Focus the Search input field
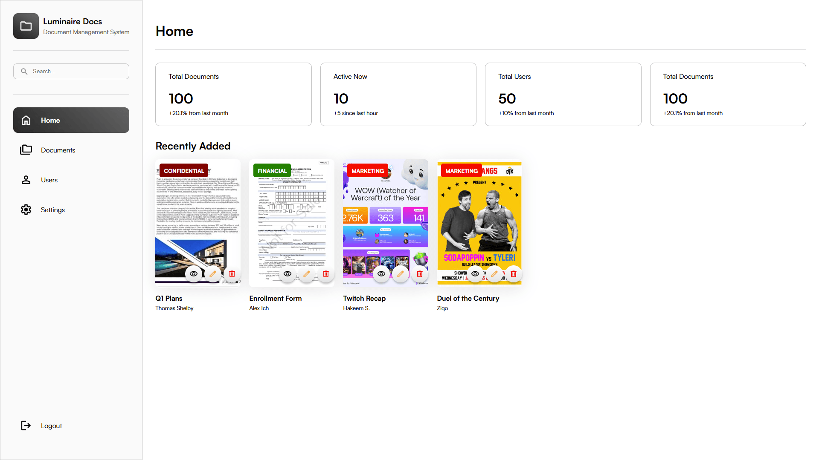Viewport: 819px width, 460px height. (71, 72)
